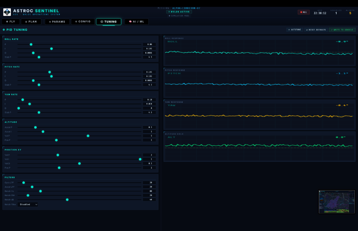Expand the FILTERS section header
Screen dimensions: 358x231
pos(10,177)
